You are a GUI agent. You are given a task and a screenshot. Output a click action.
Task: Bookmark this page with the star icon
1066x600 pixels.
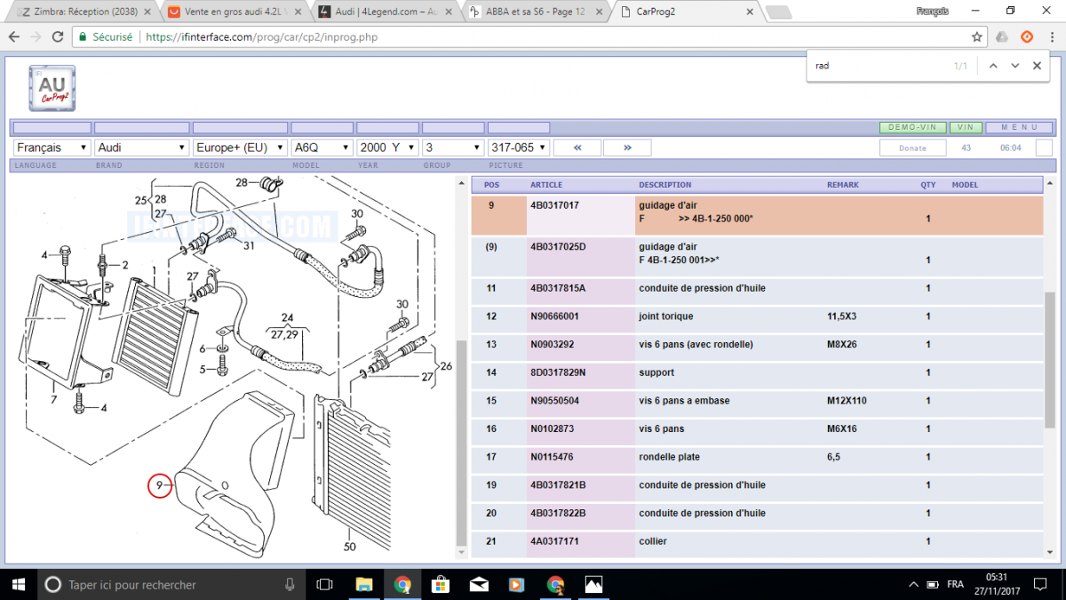coord(977,36)
